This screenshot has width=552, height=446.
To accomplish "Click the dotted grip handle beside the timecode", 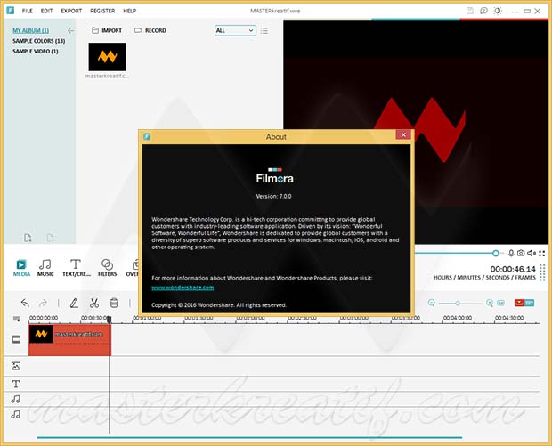I will pyautogui.click(x=542, y=272).
